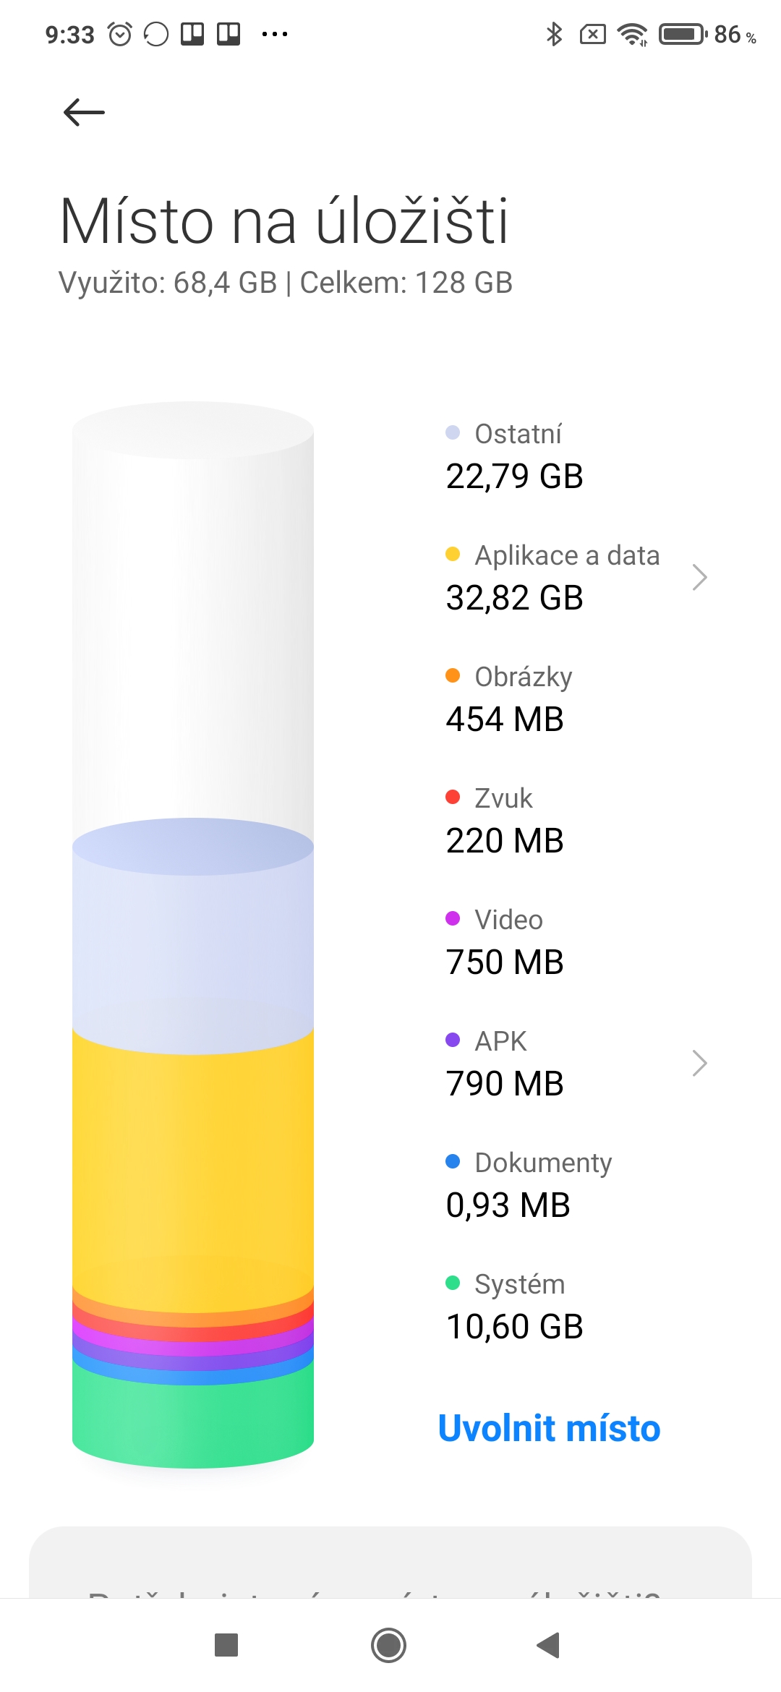Tap the Wi-Fi status icon
781x1692 pixels.
(632, 34)
